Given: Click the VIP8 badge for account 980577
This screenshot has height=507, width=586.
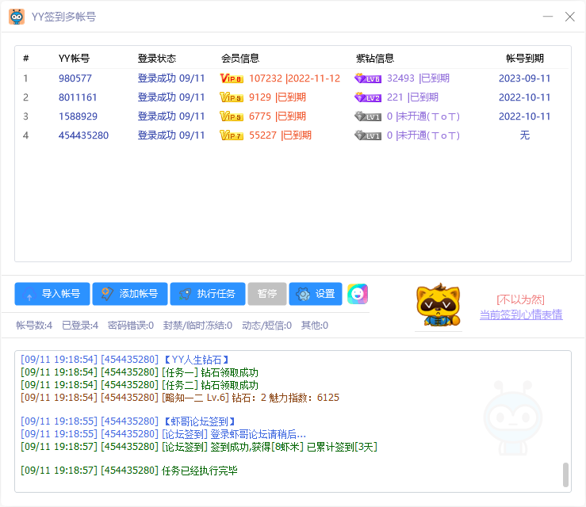Looking at the screenshot, I should (x=232, y=78).
